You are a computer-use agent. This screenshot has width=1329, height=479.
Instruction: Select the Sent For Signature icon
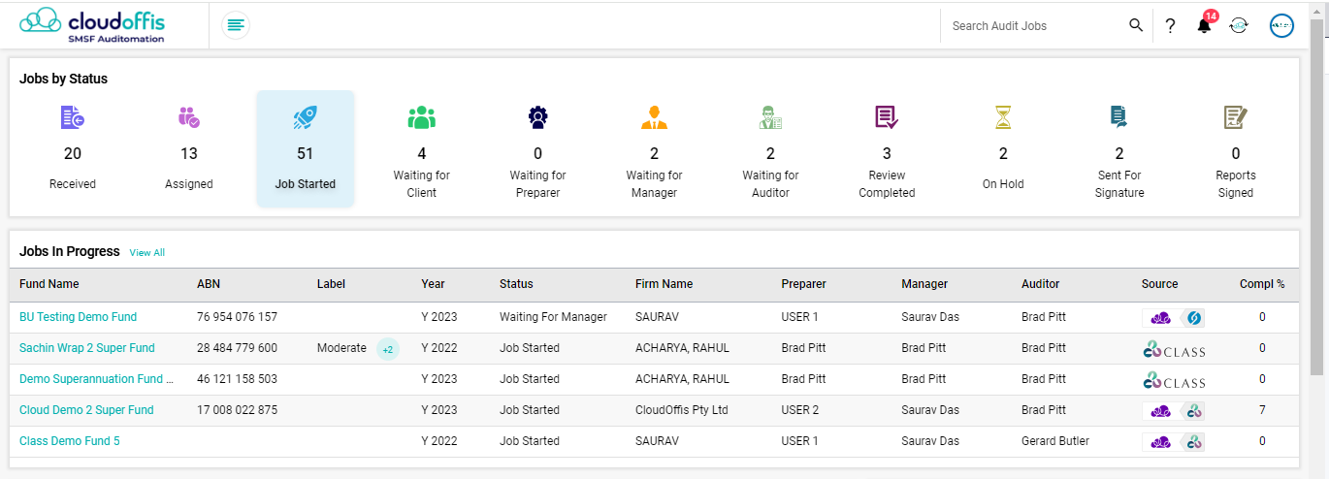(1119, 117)
